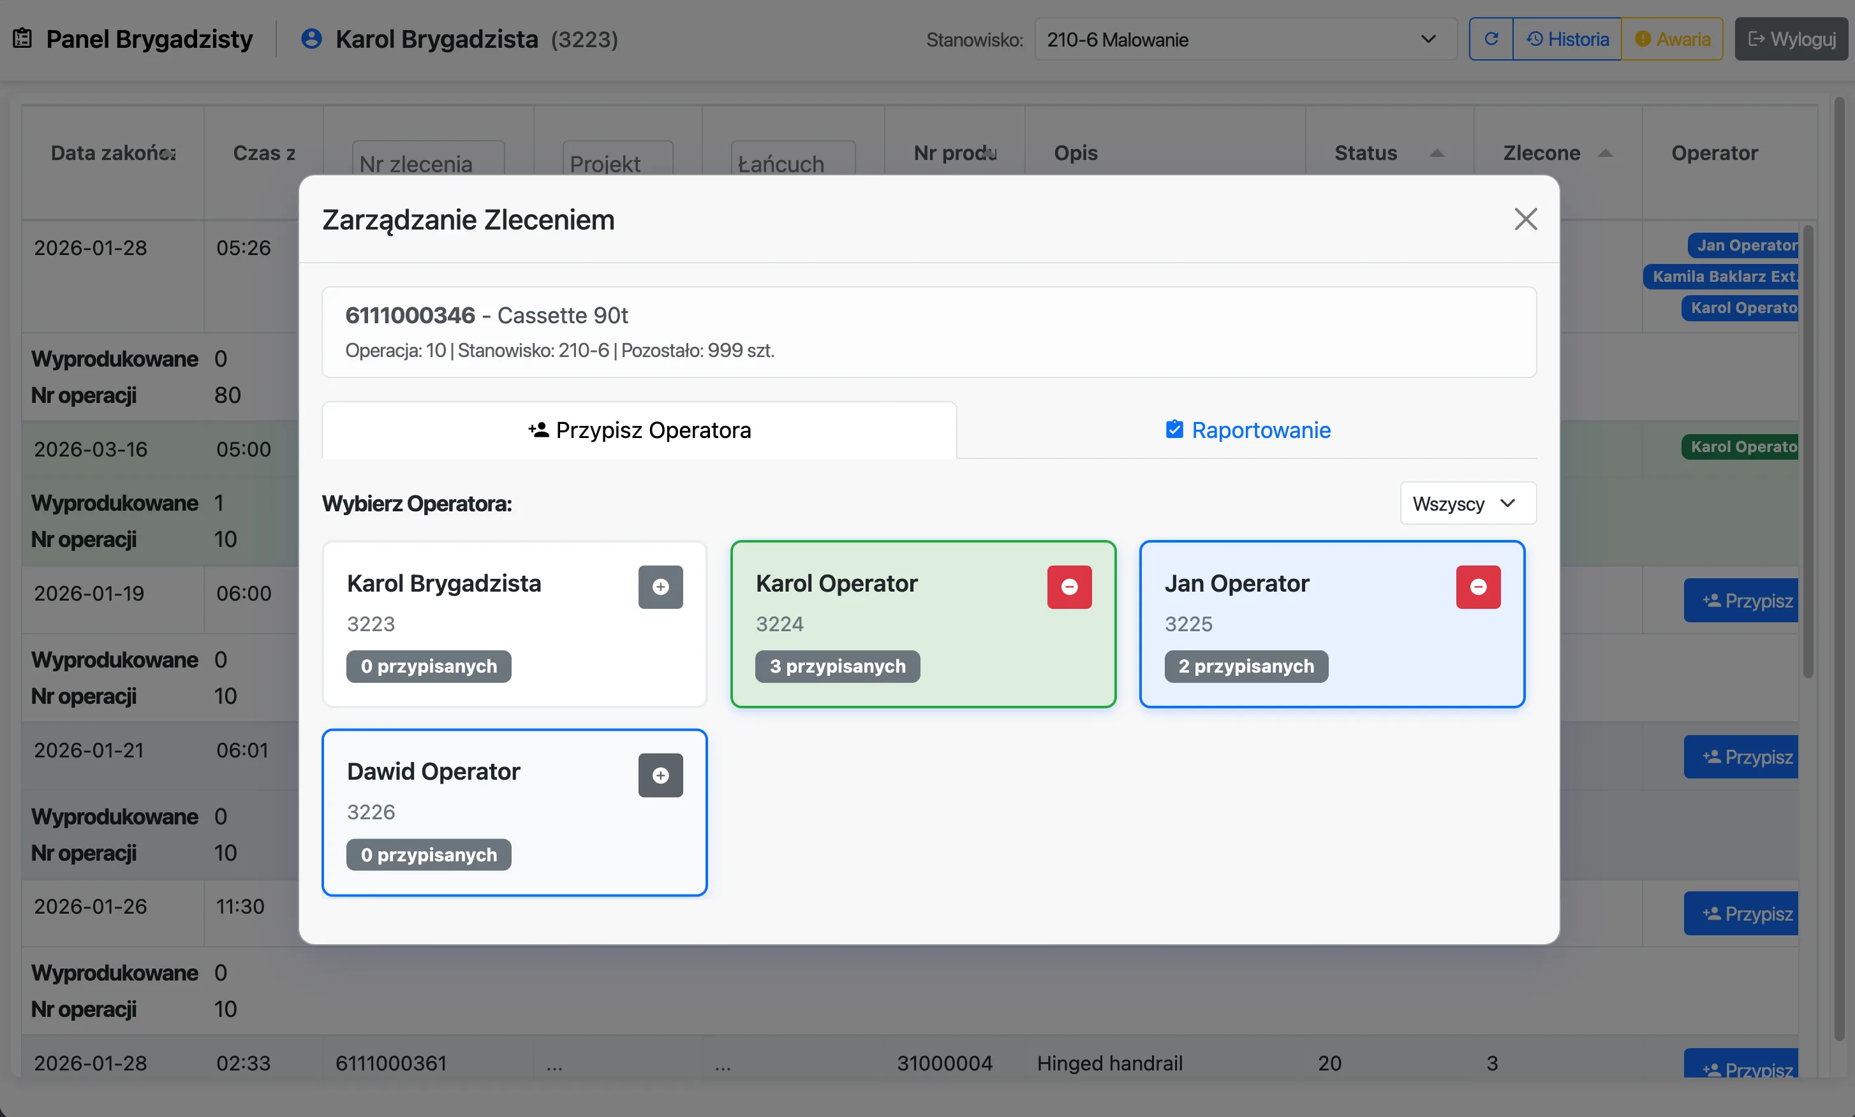Click the Wyloguj logout button
The image size is (1855, 1117).
[x=1791, y=39]
